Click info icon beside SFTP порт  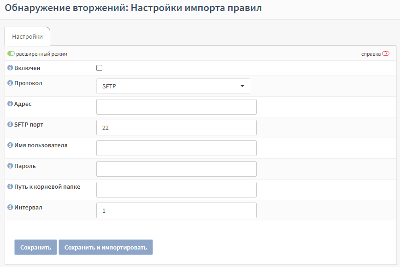[10, 124]
